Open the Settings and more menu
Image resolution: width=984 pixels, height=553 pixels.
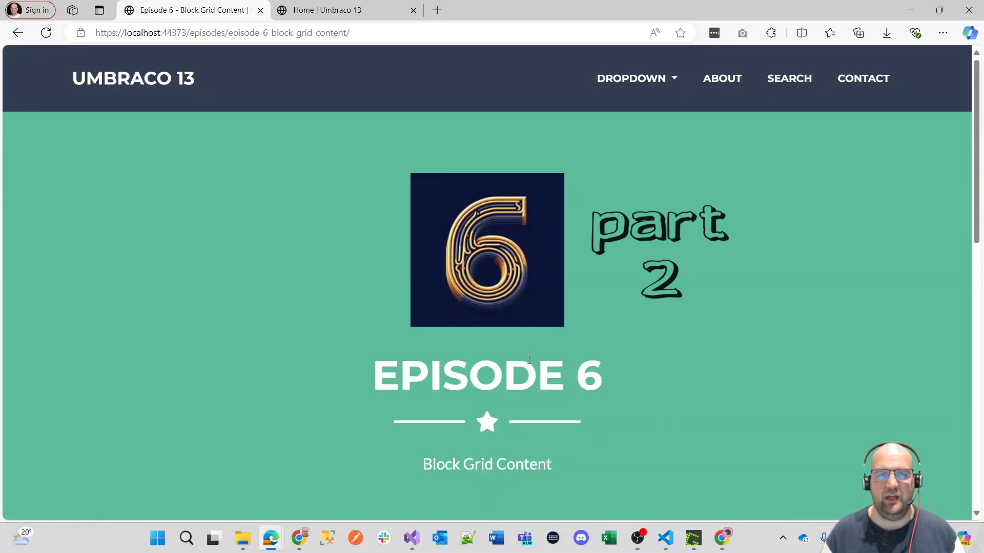944,32
